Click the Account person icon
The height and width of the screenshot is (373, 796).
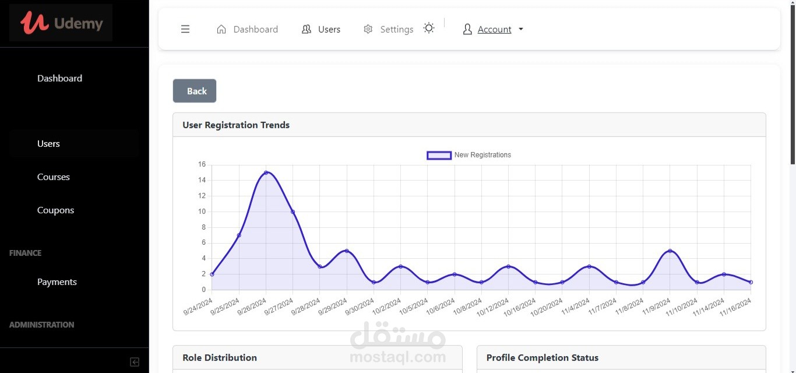[467, 29]
